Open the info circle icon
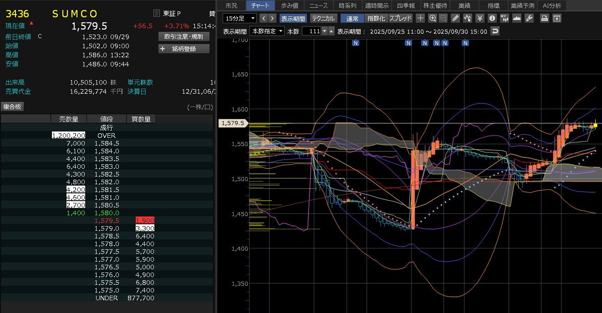602x313 pixels. (x=492, y=18)
